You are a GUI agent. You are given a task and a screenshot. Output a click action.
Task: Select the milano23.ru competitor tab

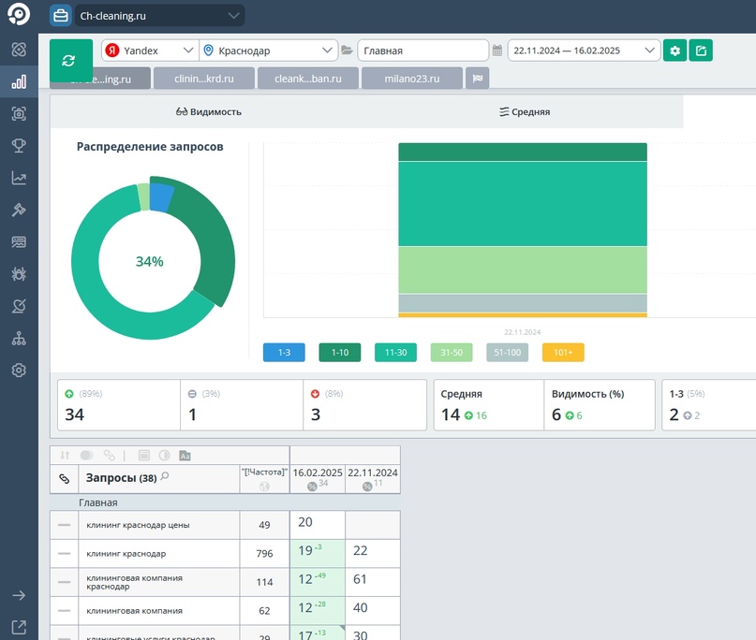tap(412, 79)
